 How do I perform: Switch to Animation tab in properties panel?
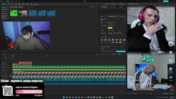point(106,4)
